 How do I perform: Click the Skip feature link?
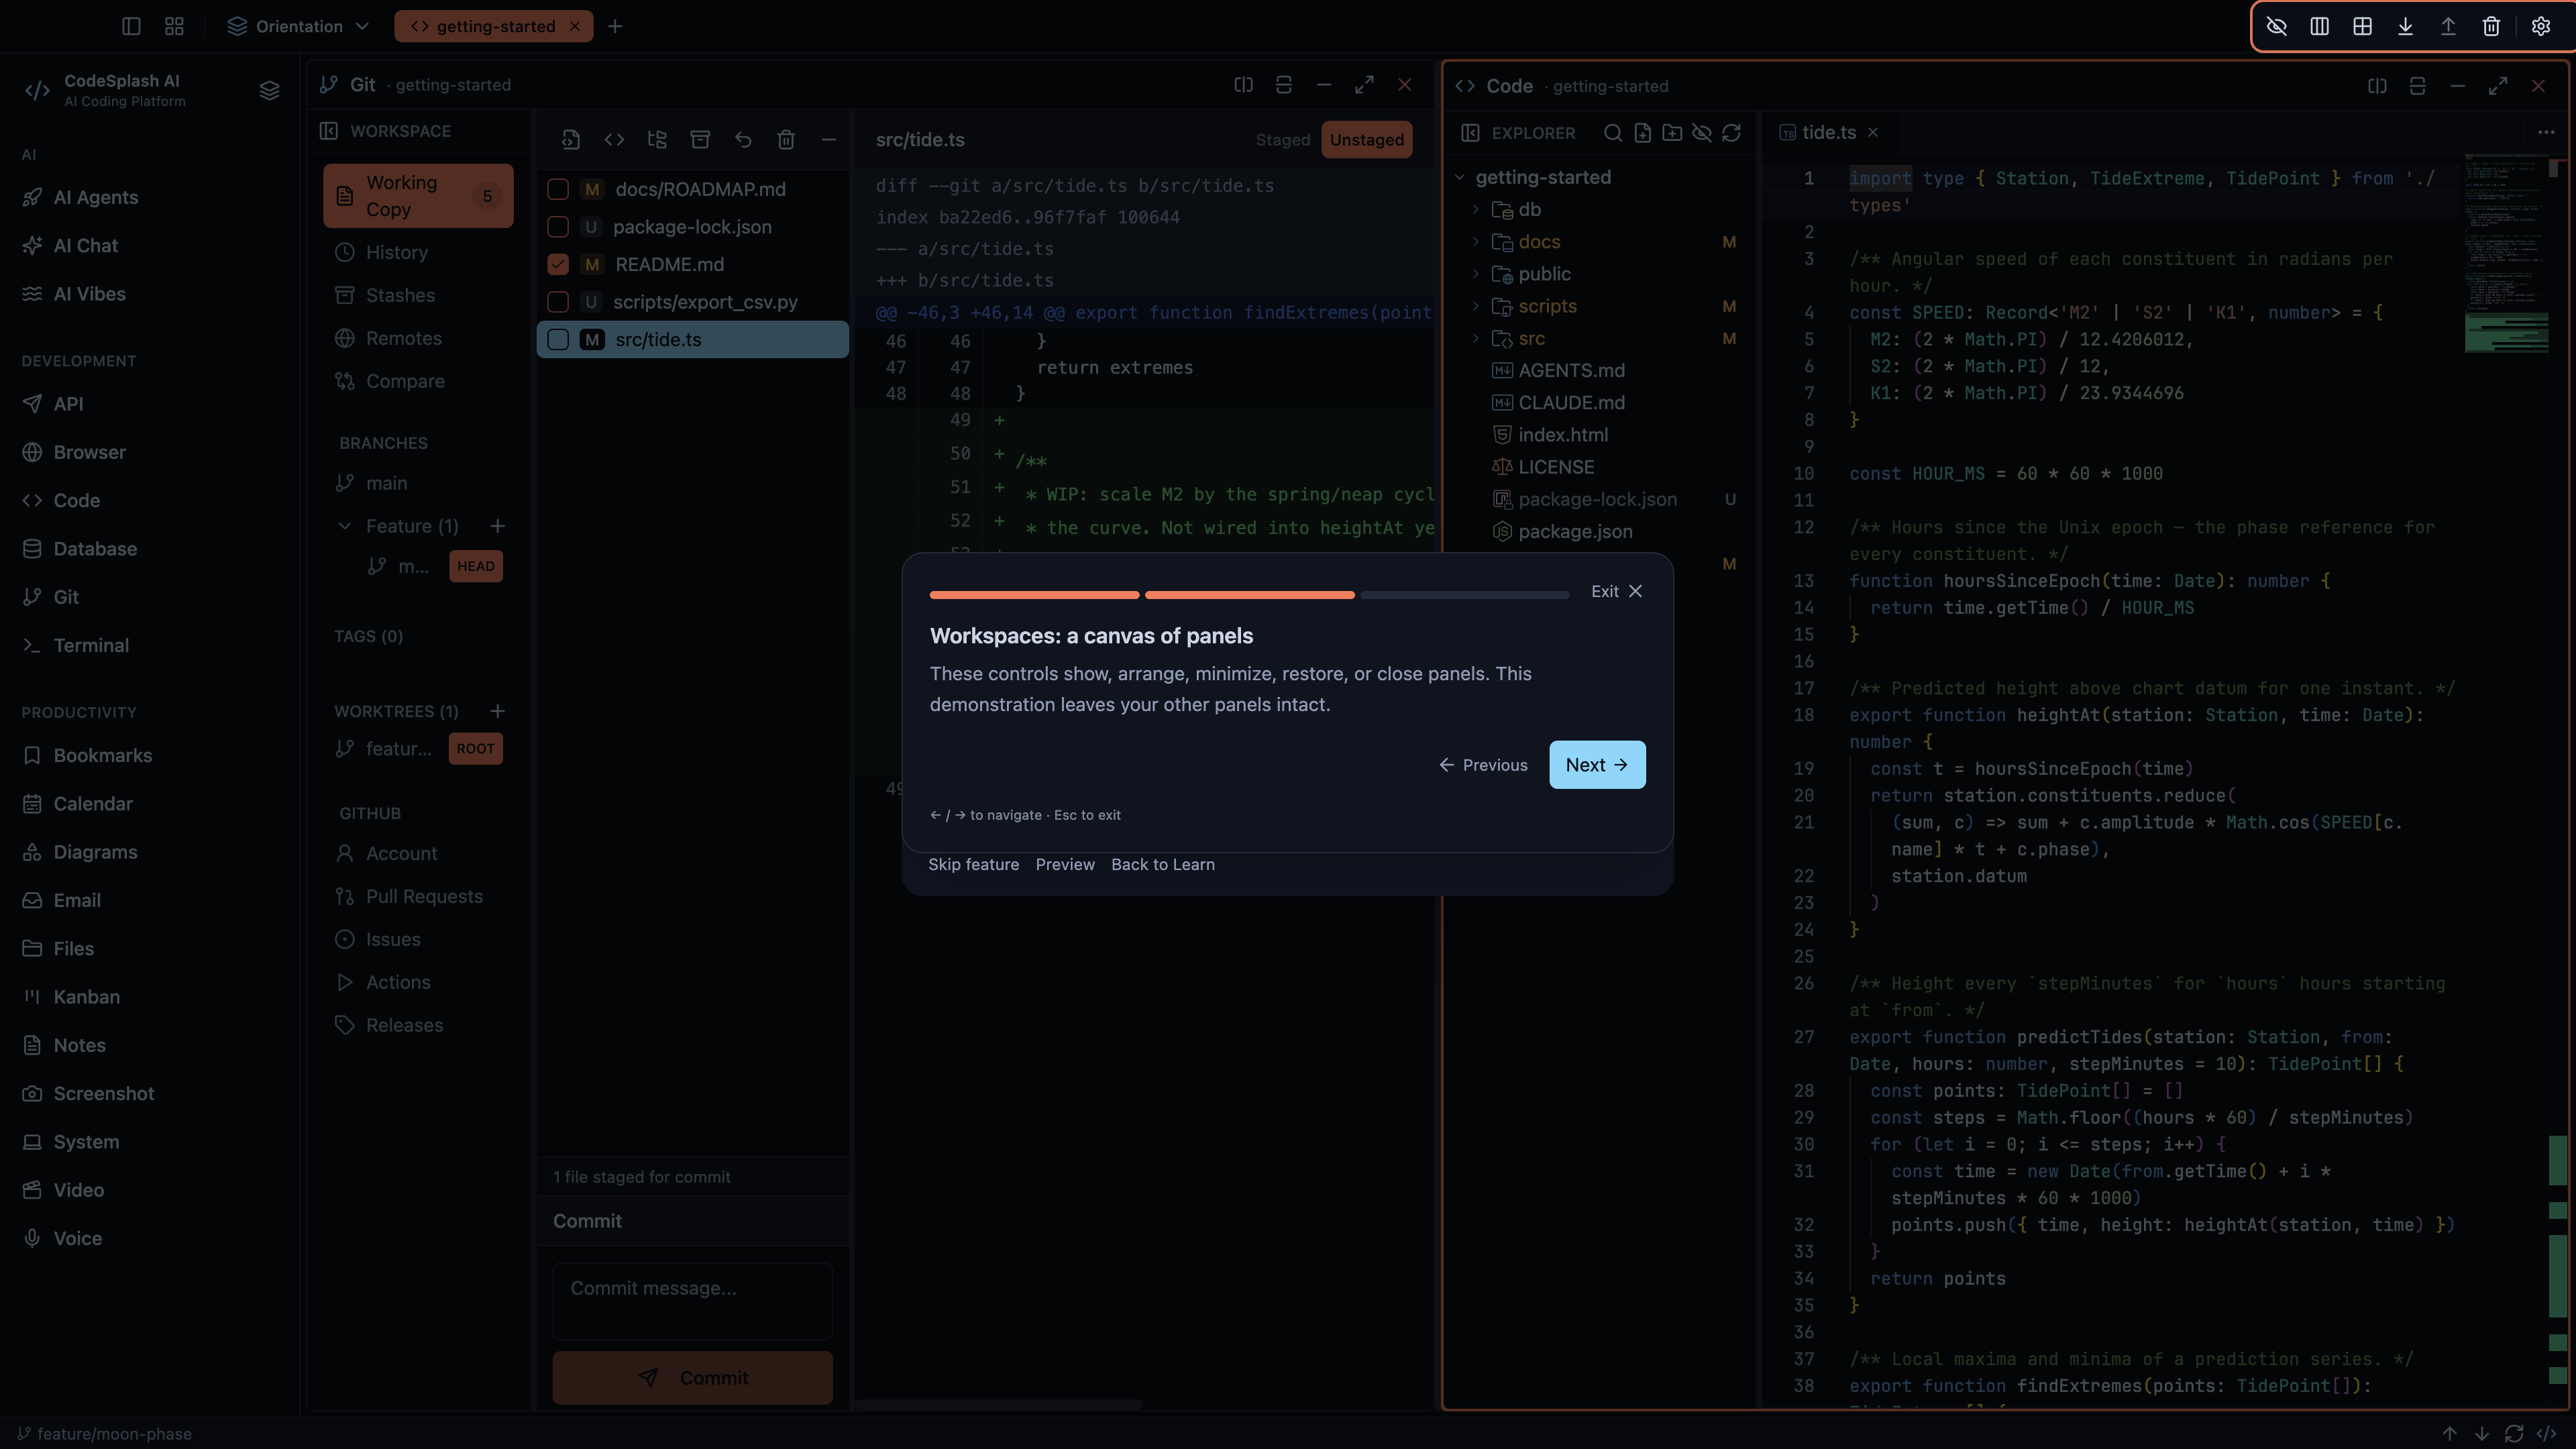pyautogui.click(x=973, y=864)
